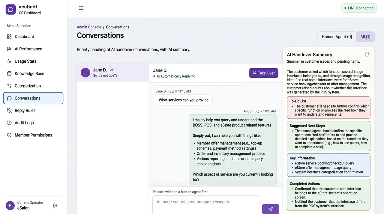Viewport: 384px width, 214px height.
Task: Click the Knowledge Base database icon
Action: coord(9,73)
